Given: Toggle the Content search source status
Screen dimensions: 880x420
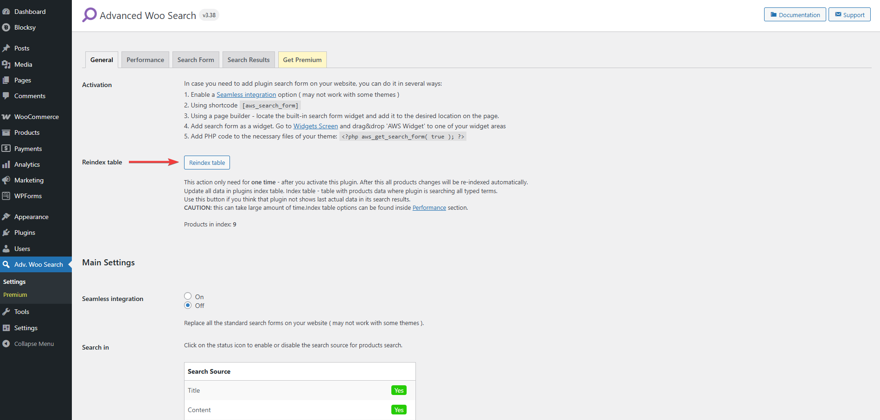Looking at the screenshot, I should (x=399, y=410).
